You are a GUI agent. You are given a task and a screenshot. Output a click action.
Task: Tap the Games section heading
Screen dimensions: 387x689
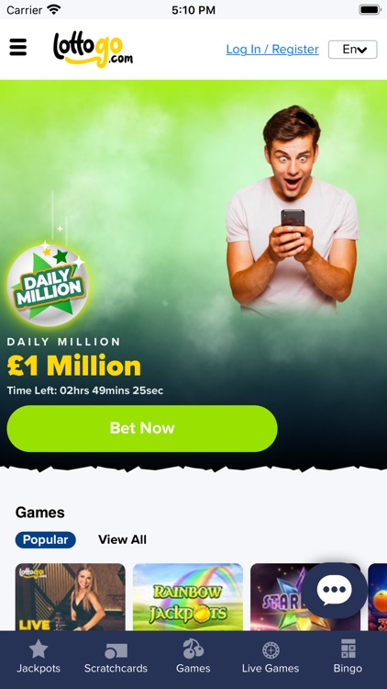pos(40,513)
